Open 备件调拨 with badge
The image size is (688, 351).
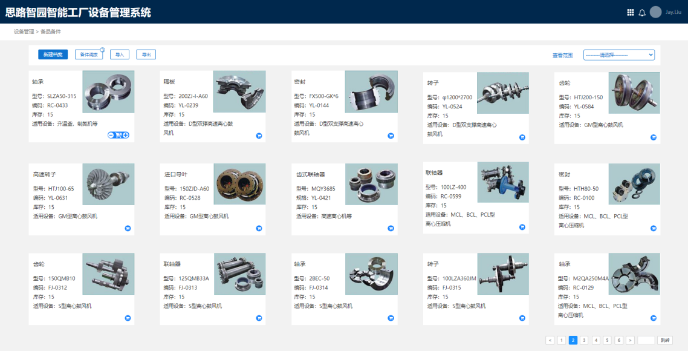[x=89, y=55]
